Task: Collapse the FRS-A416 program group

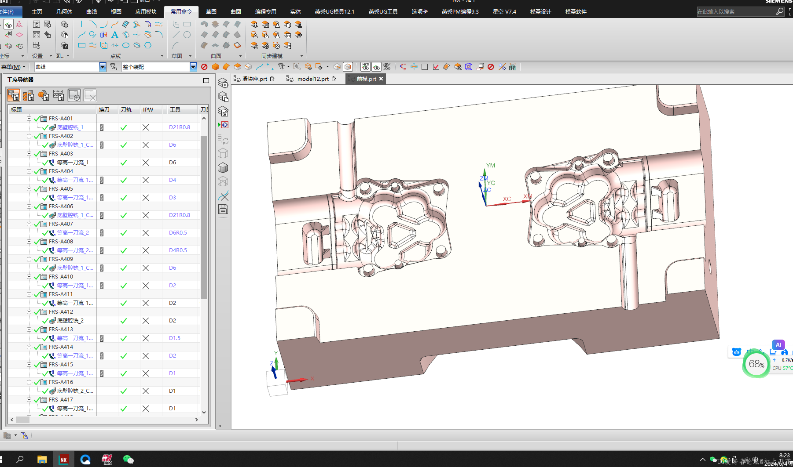Action: click(29, 382)
